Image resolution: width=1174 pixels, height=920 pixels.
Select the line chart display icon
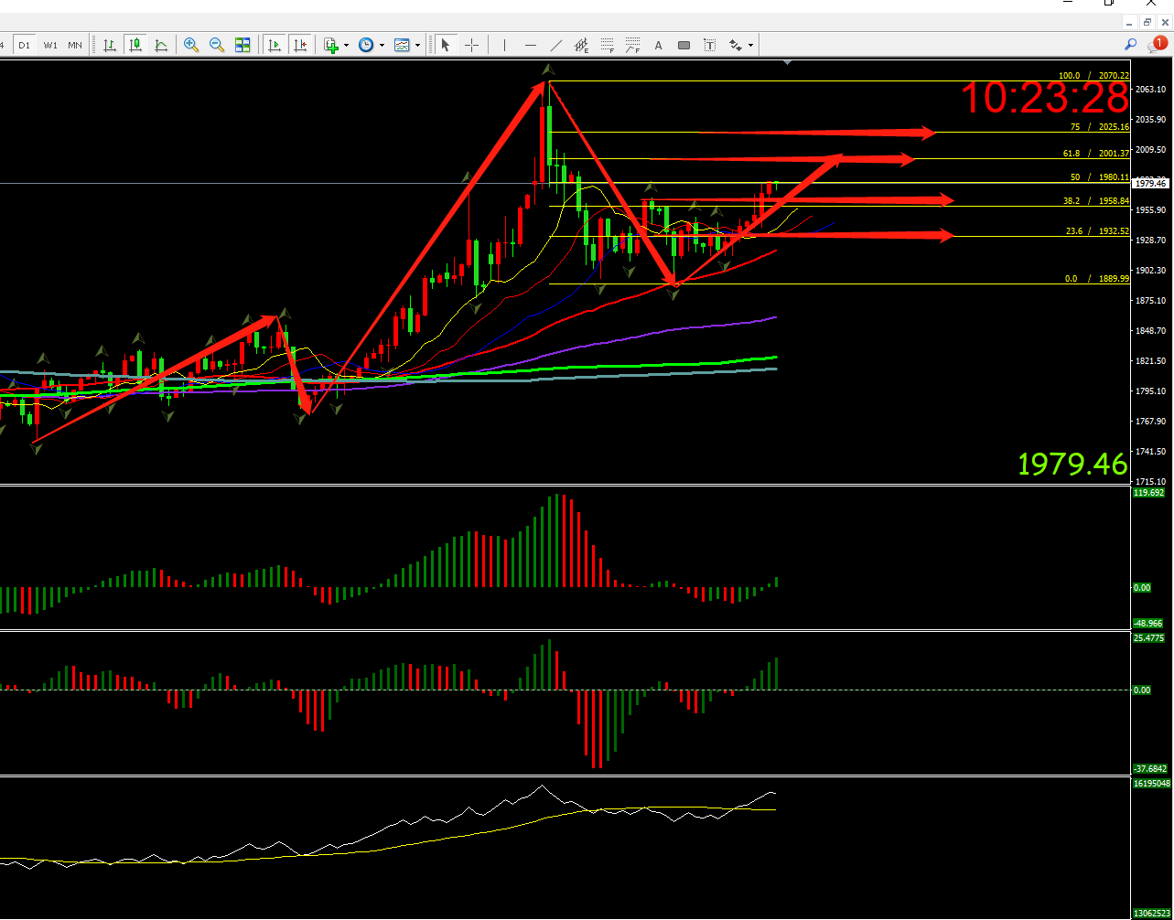click(161, 45)
